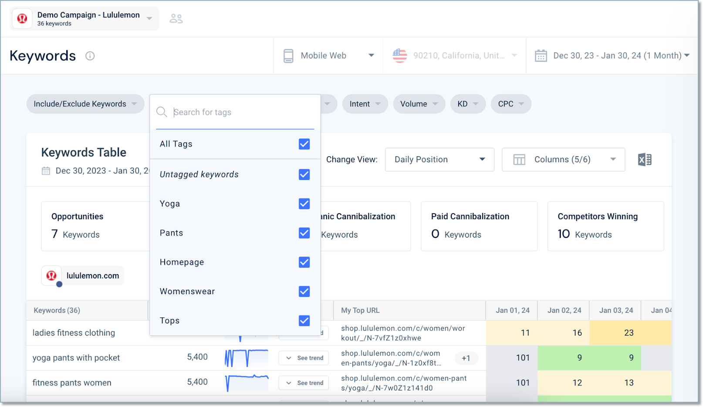This screenshot has width=703, height=407.
Task: Toggle the Womenswear tag checkbox
Action: click(304, 292)
